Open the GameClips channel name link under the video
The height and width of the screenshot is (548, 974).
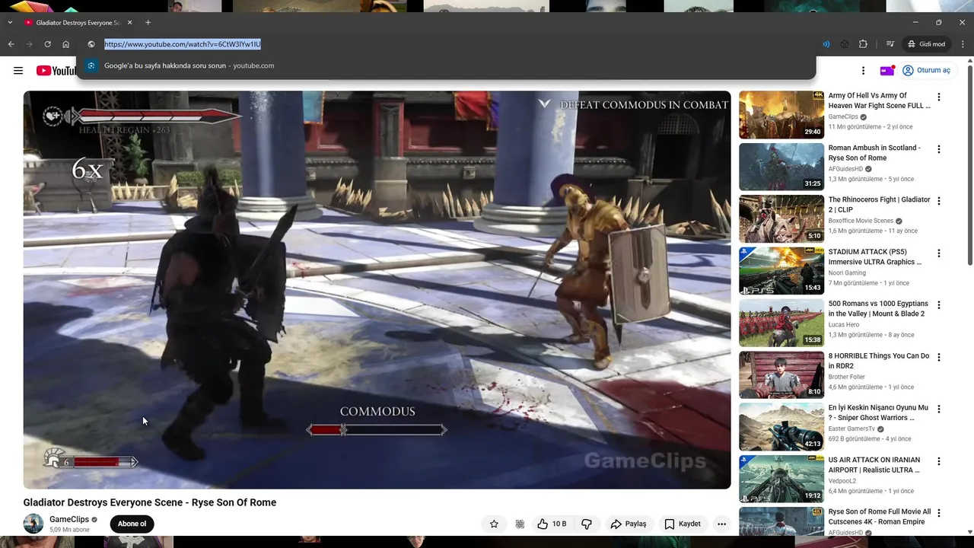(69, 519)
